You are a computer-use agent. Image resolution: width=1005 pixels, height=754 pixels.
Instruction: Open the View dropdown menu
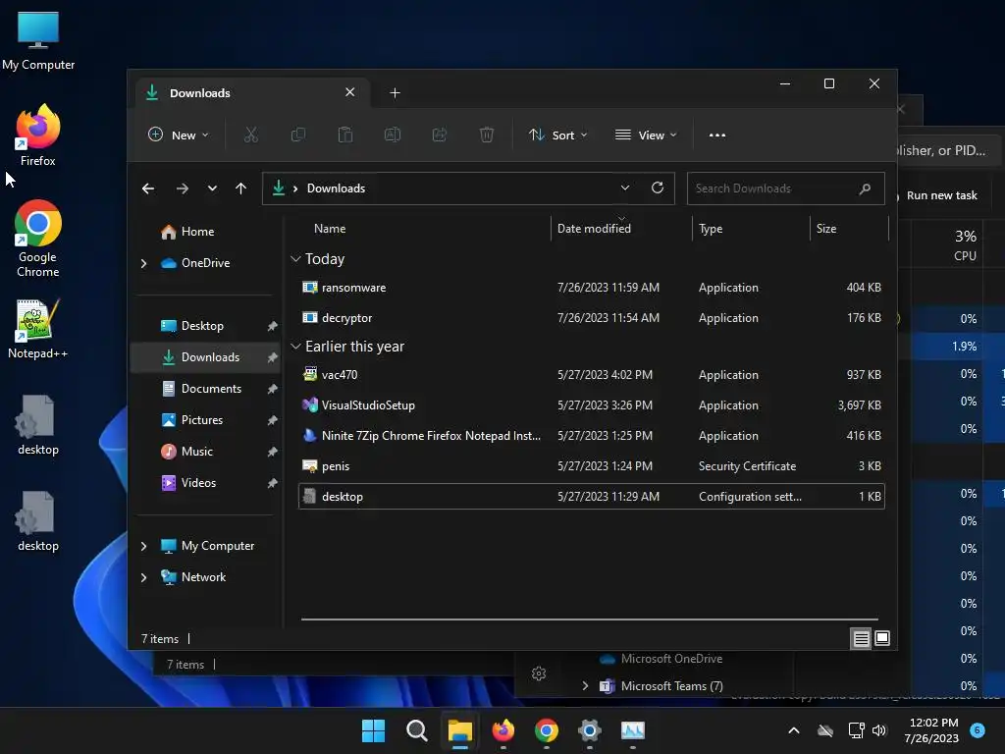pyautogui.click(x=646, y=135)
